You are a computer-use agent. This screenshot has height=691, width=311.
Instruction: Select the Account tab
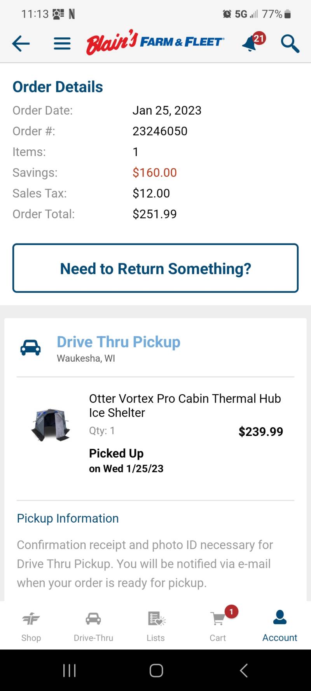pos(280,626)
